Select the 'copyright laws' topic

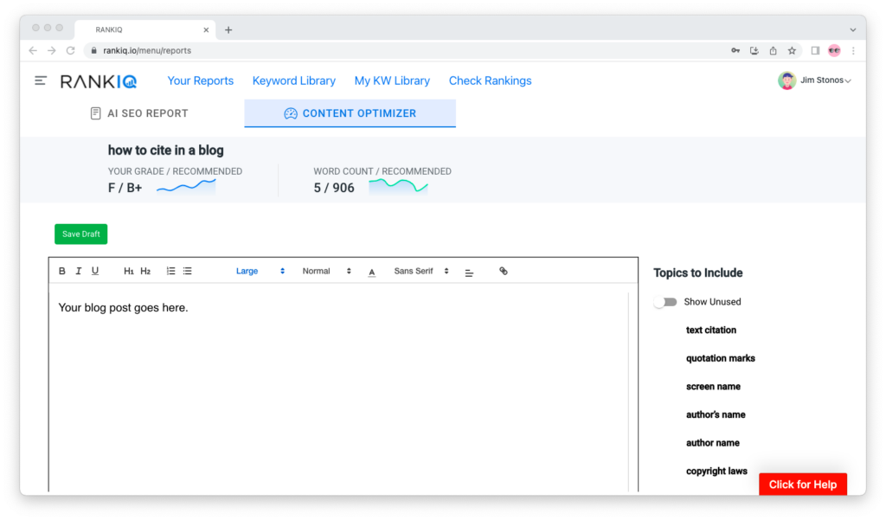click(x=716, y=472)
